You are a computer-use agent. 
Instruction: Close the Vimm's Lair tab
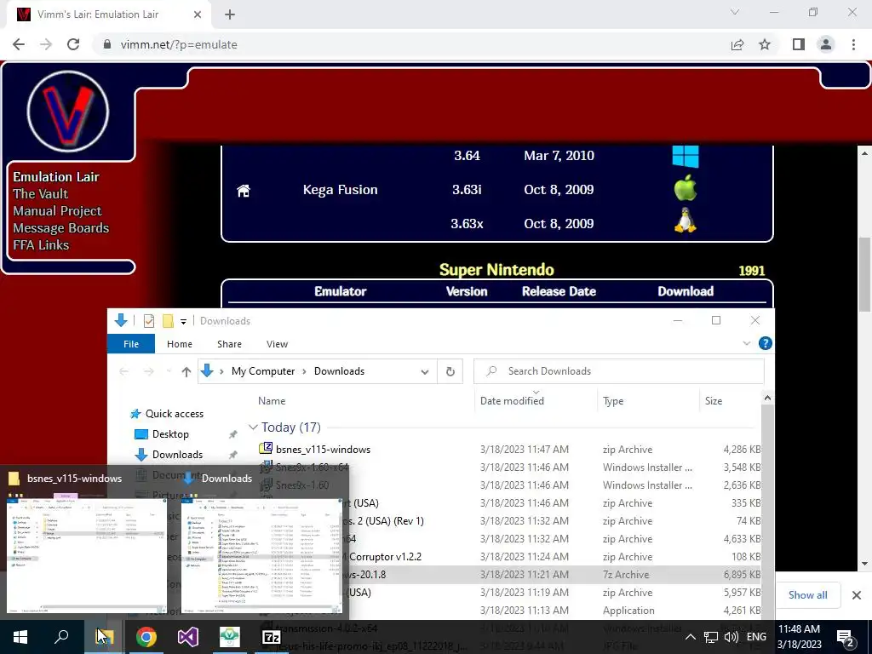coord(198,14)
